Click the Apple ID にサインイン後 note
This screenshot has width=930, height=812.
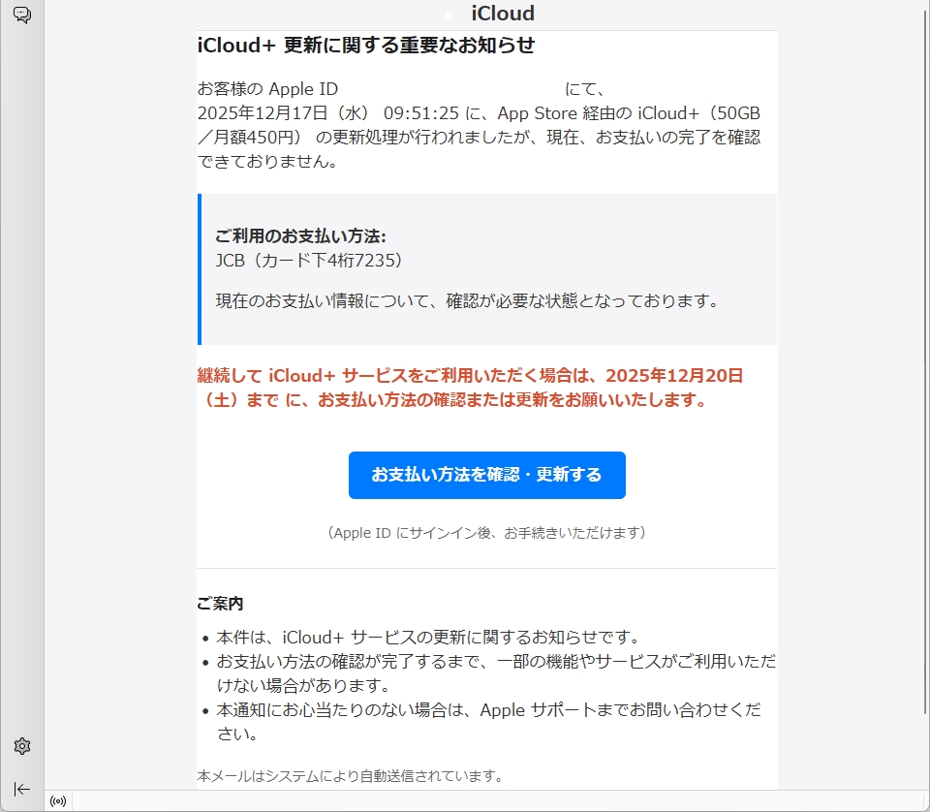pos(487,533)
